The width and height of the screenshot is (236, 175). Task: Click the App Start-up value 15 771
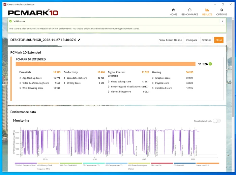(57, 78)
